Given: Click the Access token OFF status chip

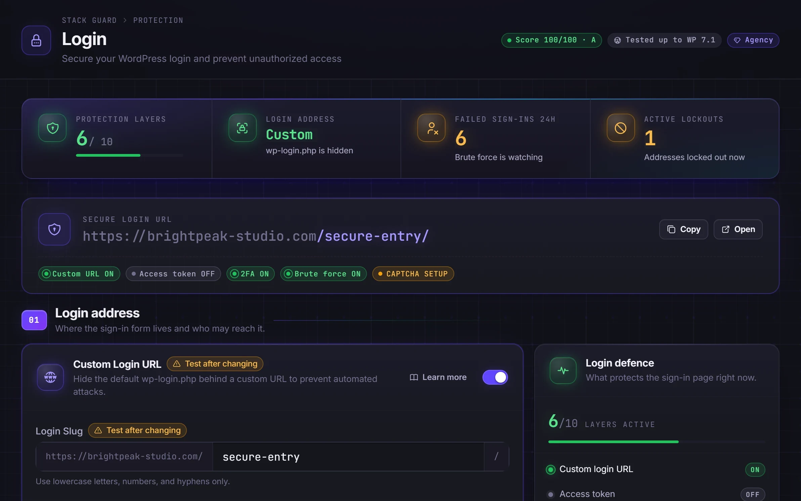Looking at the screenshot, I should (173, 274).
